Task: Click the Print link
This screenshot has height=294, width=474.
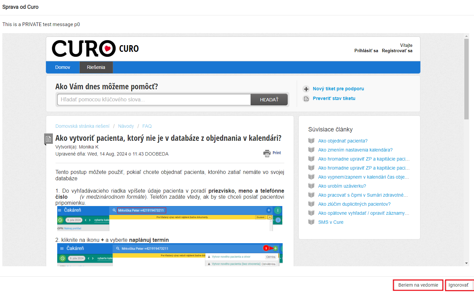Action: pyautogui.click(x=277, y=153)
